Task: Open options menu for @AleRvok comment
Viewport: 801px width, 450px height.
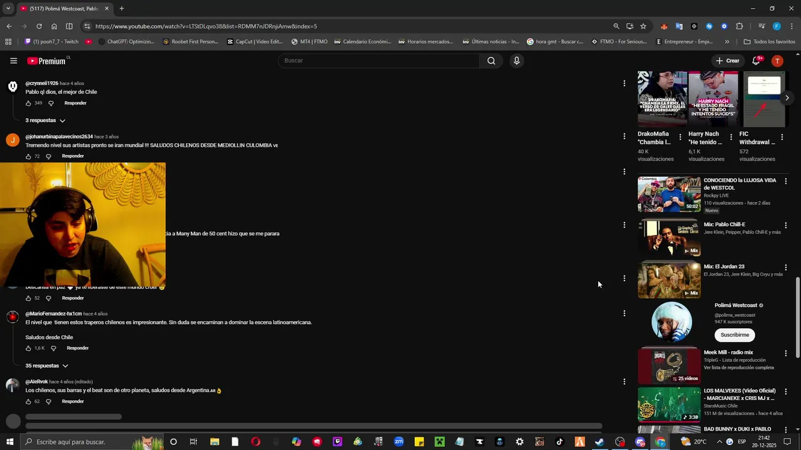Action: (x=624, y=381)
